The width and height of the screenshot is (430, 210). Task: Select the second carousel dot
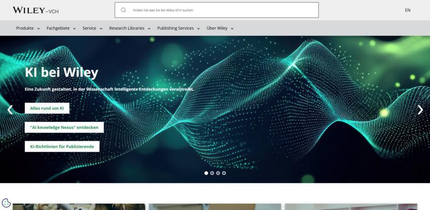212,173
